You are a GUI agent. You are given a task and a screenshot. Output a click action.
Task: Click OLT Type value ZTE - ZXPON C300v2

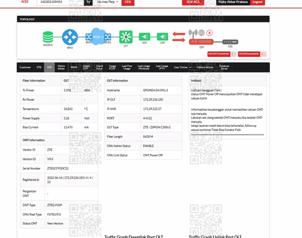pyautogui.click(x=156, y=127)
